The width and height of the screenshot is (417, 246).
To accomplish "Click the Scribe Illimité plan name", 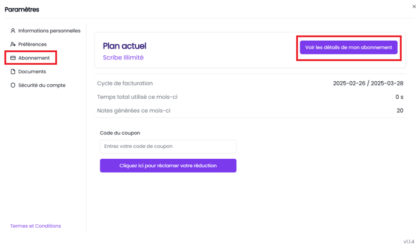I will click(123, 58).
